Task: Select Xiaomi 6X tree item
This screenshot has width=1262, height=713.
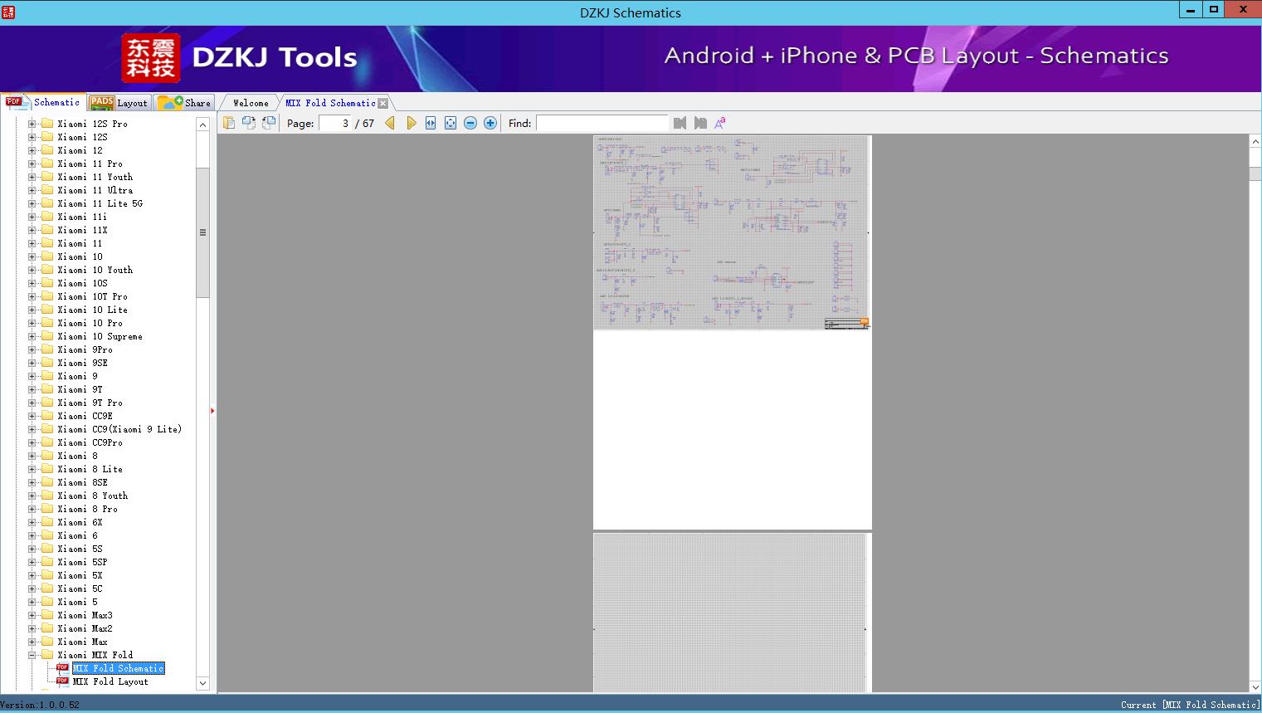Action: coord(80,522)
